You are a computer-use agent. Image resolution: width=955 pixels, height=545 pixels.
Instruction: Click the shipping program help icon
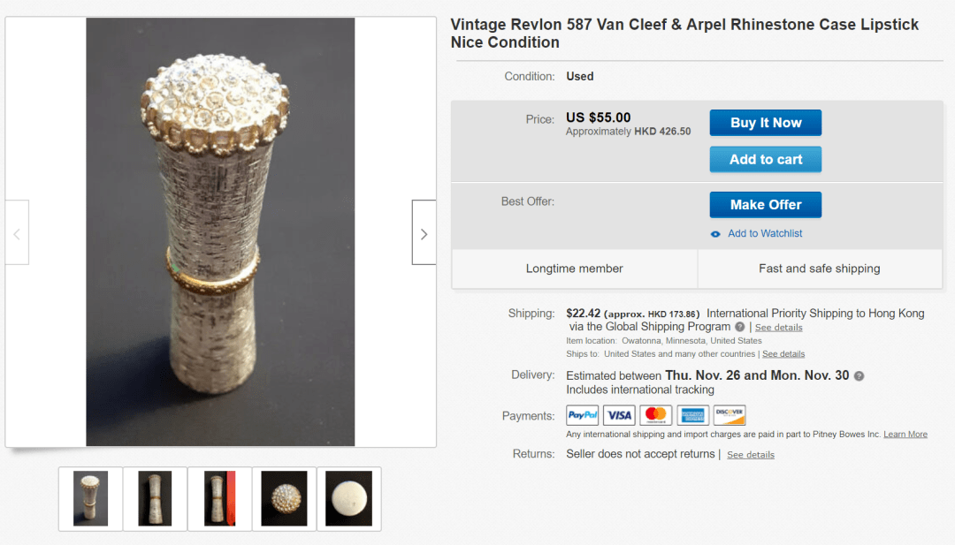(x=740, y=327)
